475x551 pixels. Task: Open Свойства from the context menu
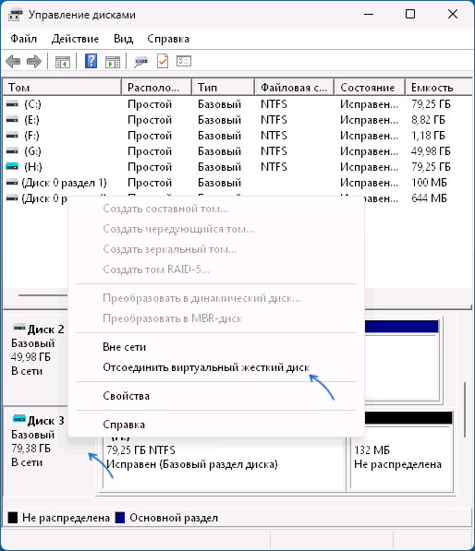126,396
